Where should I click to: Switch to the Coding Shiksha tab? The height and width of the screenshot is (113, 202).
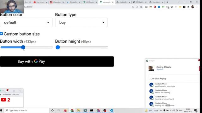coord(123,2)
